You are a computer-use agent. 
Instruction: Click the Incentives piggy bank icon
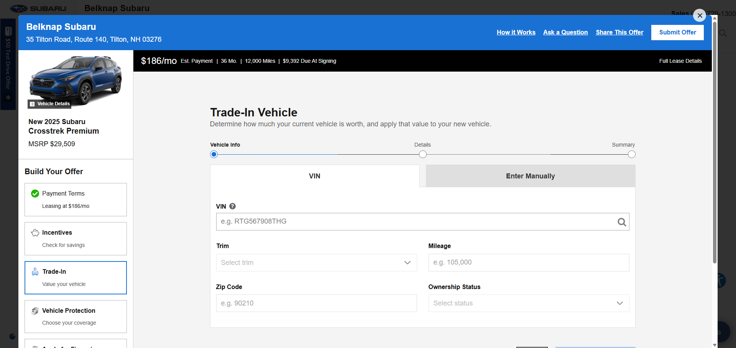coord(35,233)
